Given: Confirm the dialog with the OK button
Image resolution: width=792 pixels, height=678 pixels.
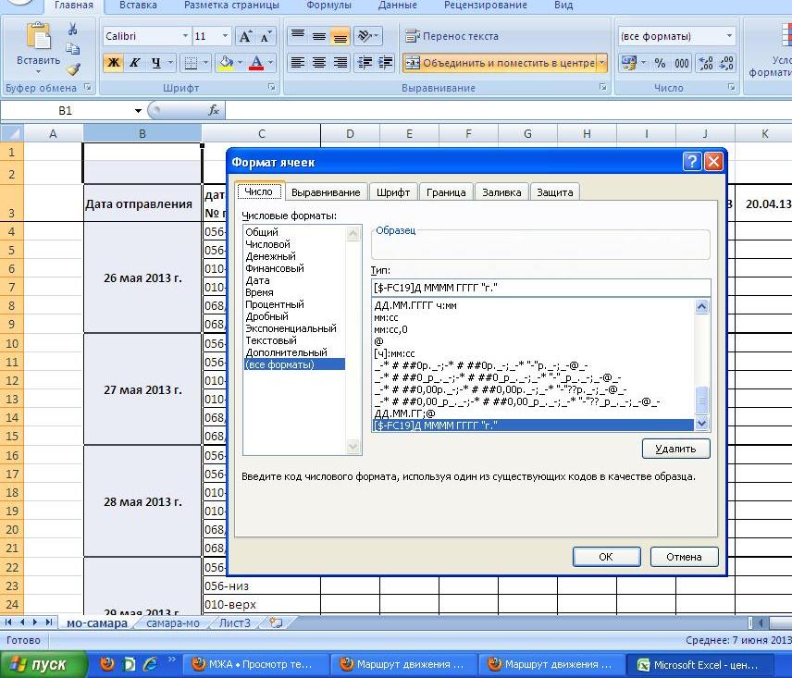Looking at the screenshot, I should [x=606, y=556].
